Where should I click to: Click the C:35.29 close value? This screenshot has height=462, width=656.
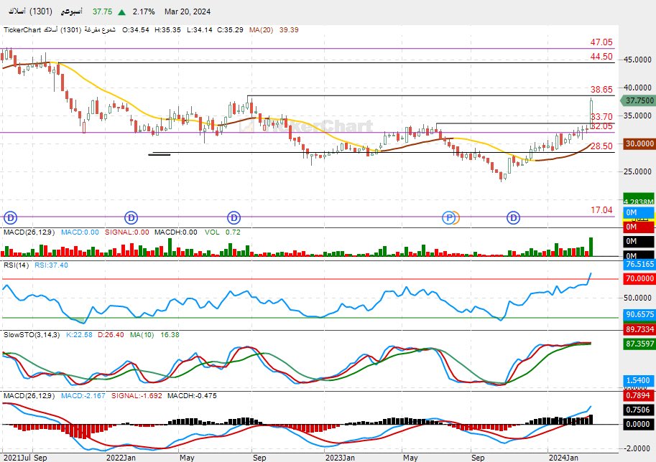pyautogui.click(x=230, y=30)
